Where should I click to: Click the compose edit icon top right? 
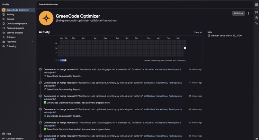tap(256, 5)
